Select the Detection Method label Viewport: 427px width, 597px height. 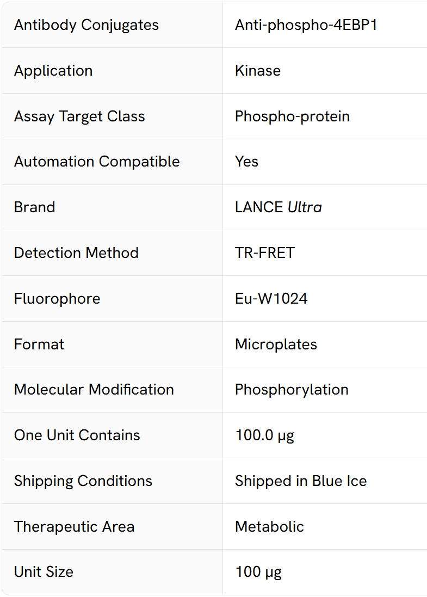coord(77,253)
